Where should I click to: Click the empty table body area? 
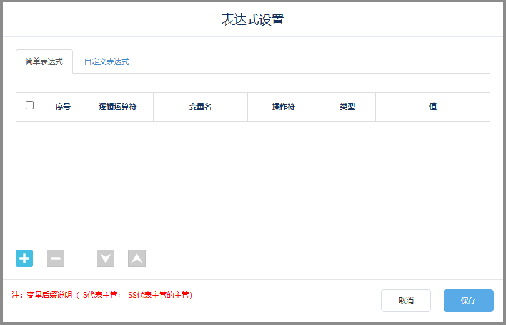click(253, 181)
